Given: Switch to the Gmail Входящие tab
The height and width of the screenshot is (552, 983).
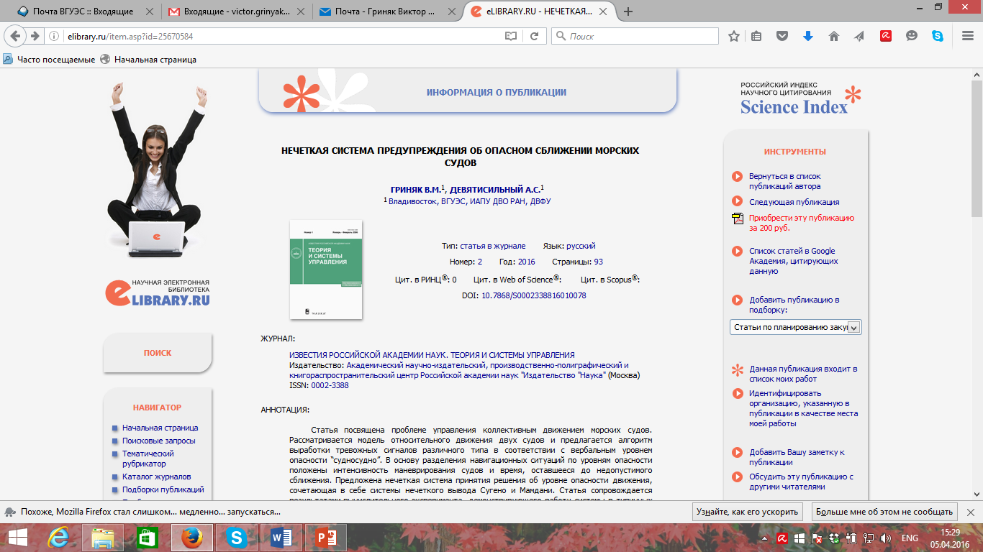Looking at the screenshot, I should [234, 11].
